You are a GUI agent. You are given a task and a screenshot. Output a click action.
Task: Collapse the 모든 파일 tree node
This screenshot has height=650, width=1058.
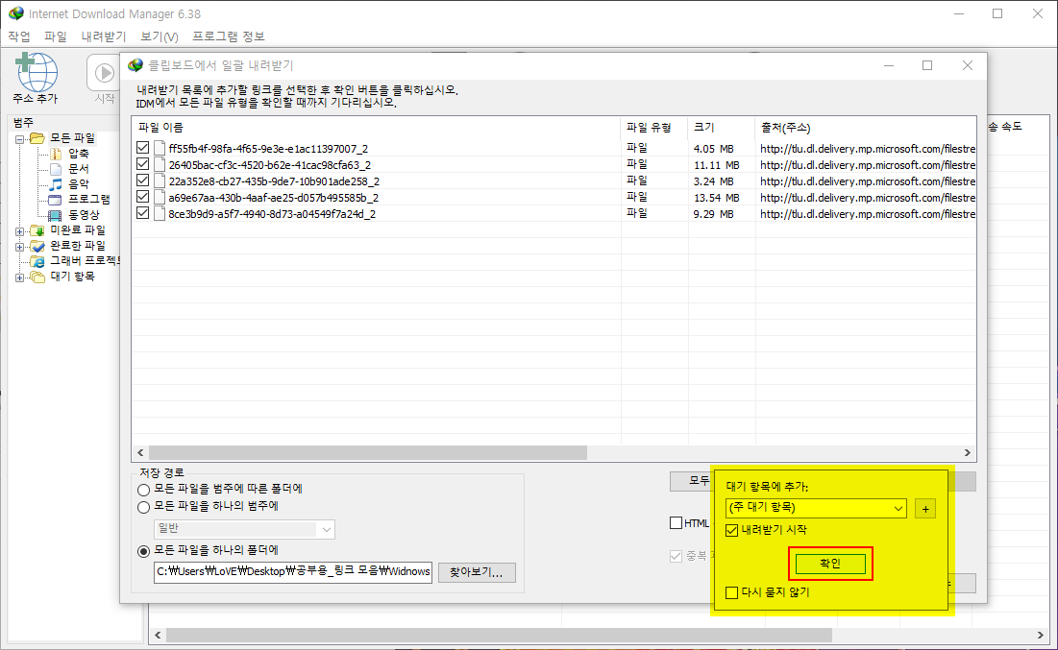[x=19, y=139]
